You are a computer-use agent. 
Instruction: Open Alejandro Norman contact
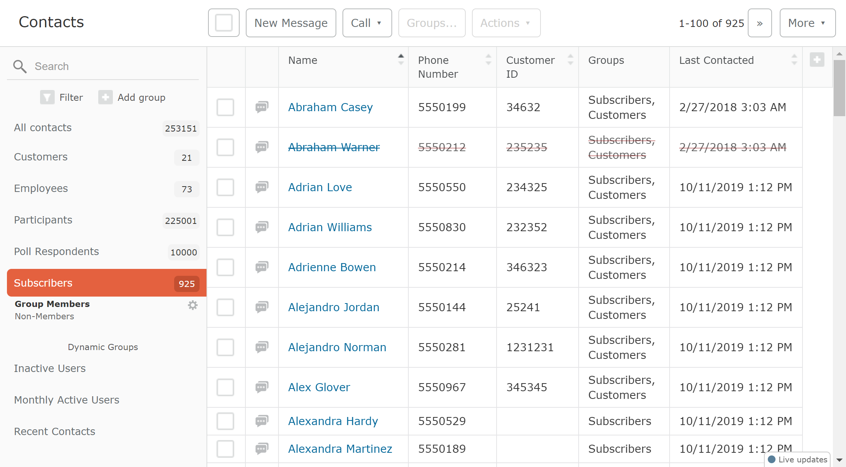[x=337, y=347]
